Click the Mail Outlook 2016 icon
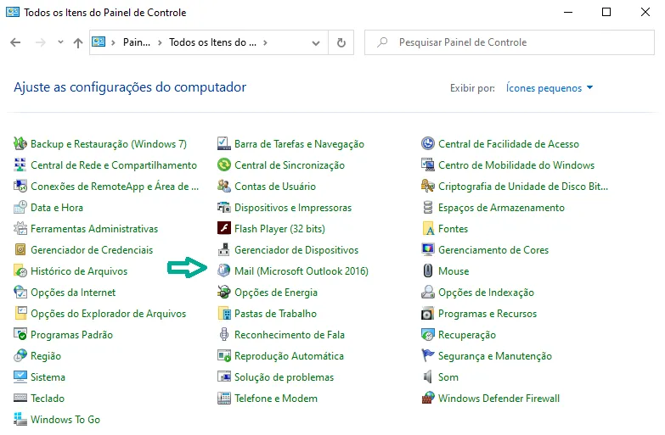This screenshot has height=435, width=665. click(224, 270)
